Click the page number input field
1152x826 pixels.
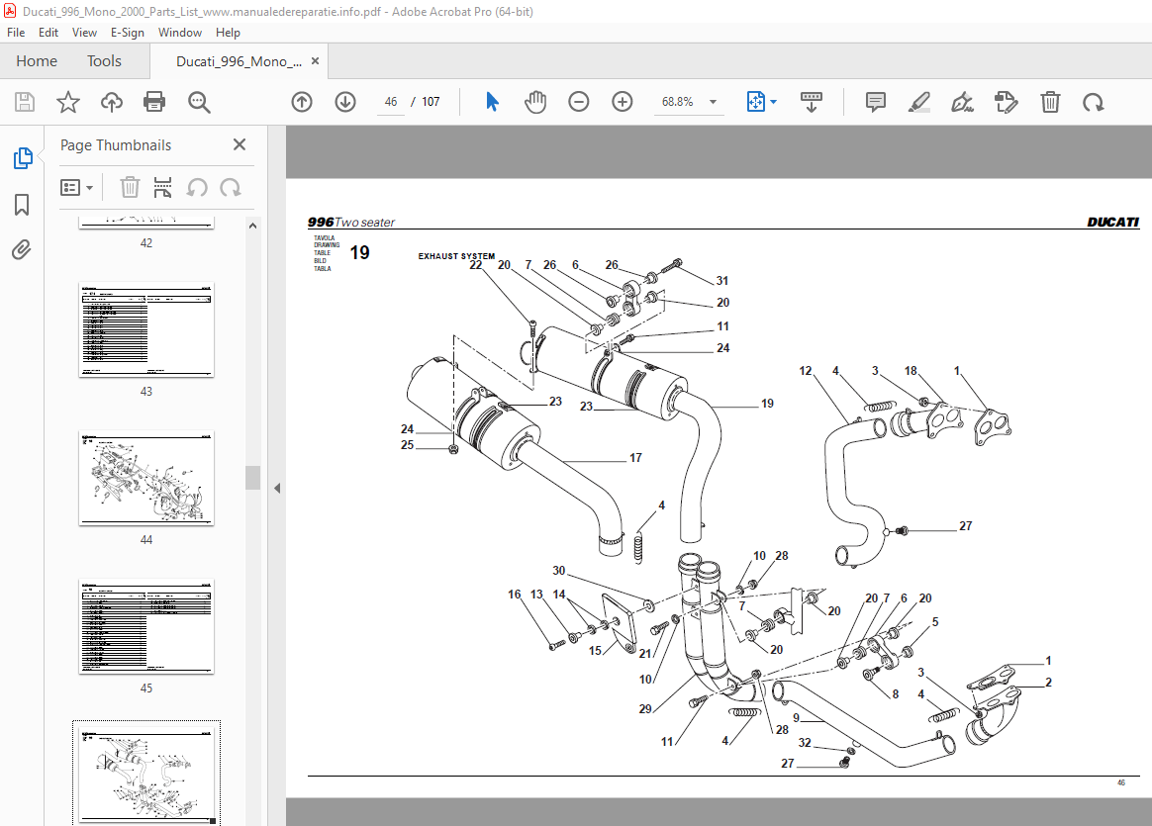pyautogui.click(x=391, y=102)
